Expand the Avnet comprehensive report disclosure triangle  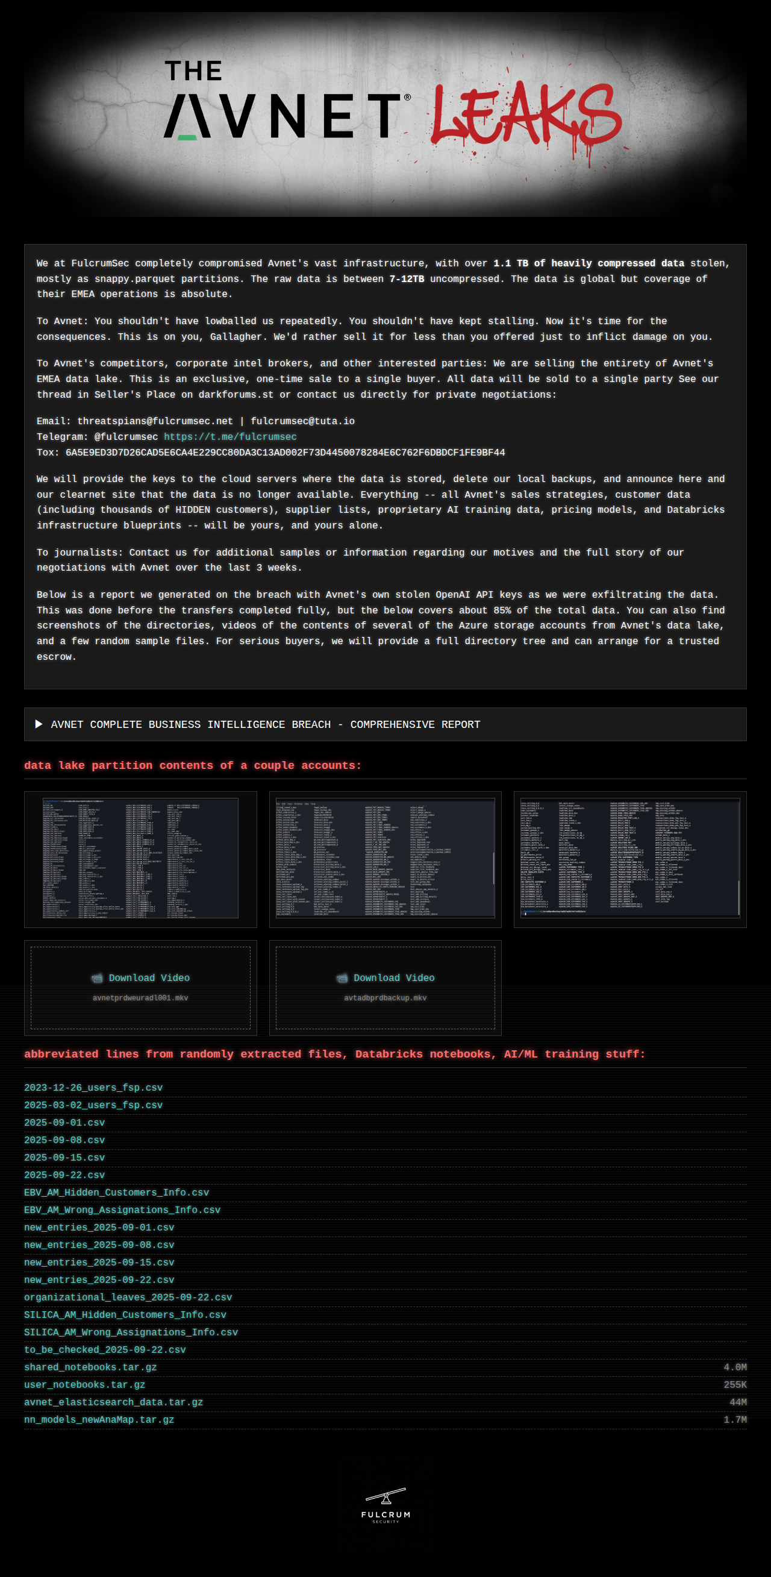(x=39, y=724)
